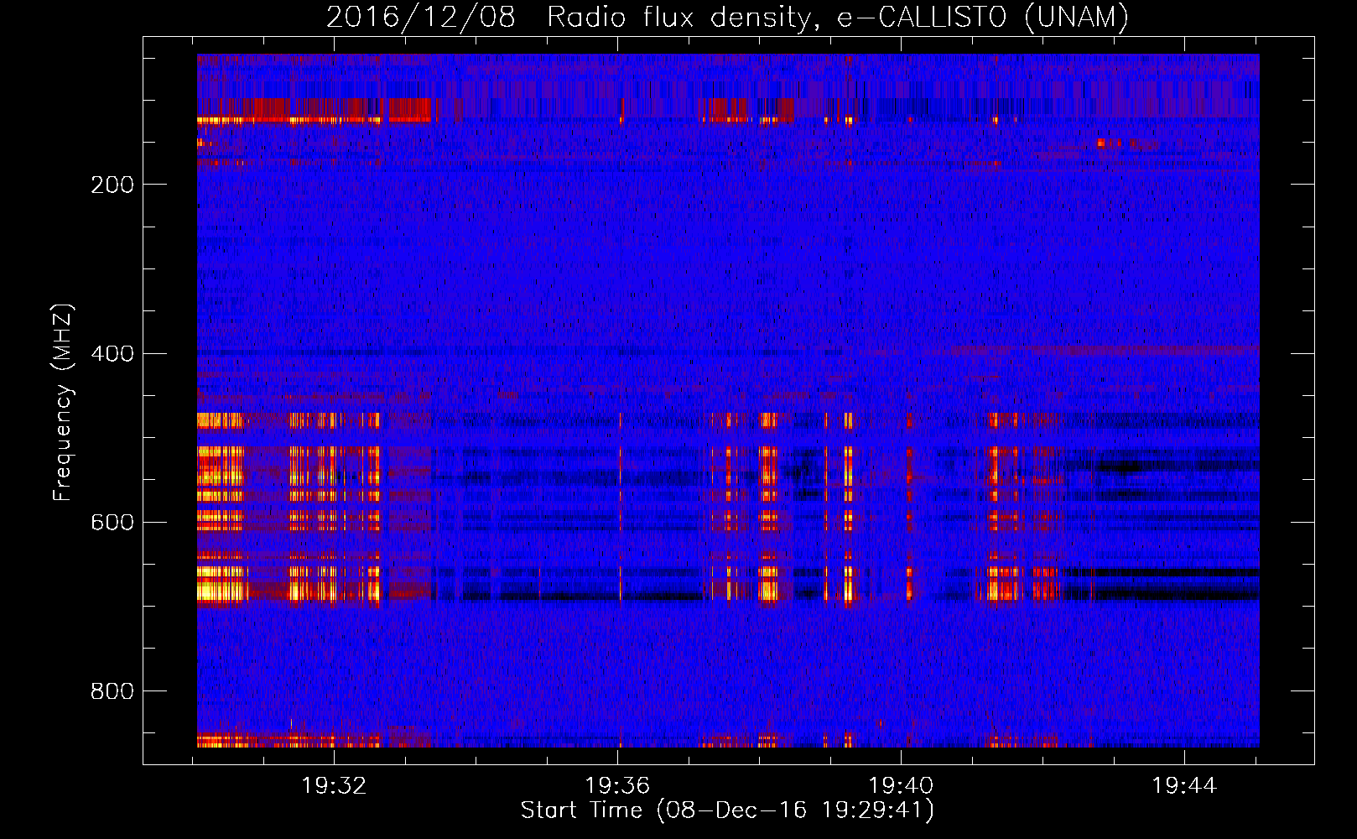1357x839 pixels.
Task: Click the '19:40' time tick label
Action: coord(901,786)
